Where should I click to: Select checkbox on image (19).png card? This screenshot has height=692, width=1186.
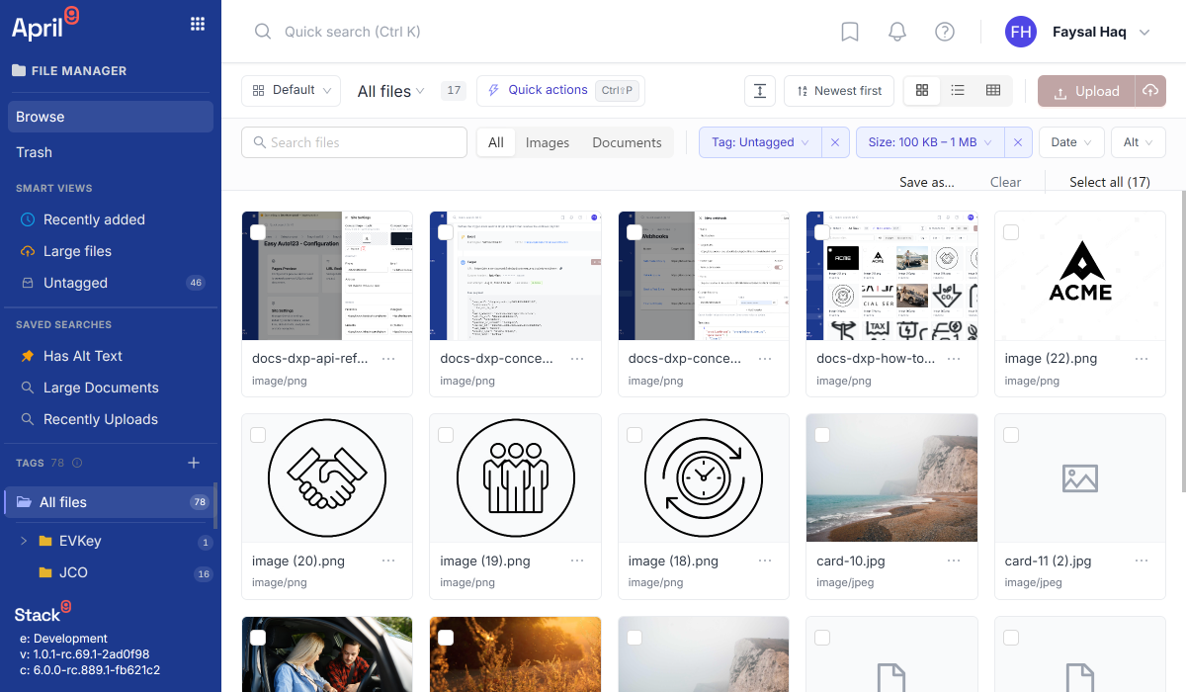(446, 435)
